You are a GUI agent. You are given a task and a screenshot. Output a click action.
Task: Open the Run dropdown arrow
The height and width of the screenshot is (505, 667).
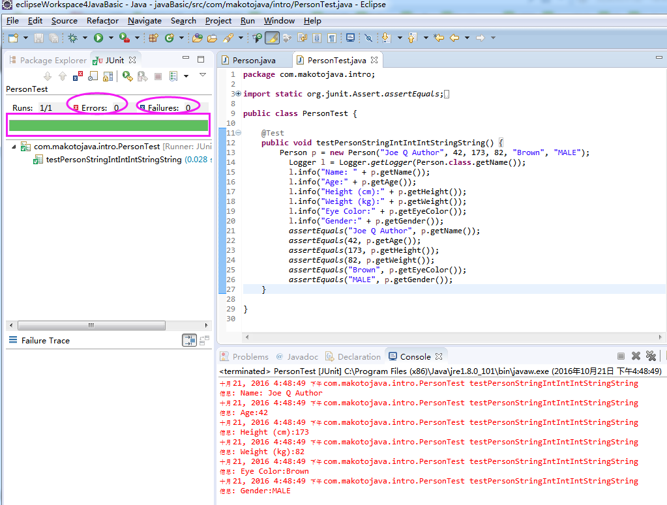click(111, 38)
